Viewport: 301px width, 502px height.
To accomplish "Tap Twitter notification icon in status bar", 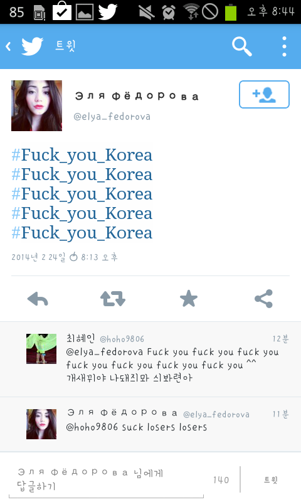I will tap(108, 12).
